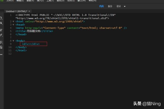Click the xmlns="http://www.w3.org/1999/xhtml" attribute
This screenshot has height=109, width=164.
click(x=54, y=22)
